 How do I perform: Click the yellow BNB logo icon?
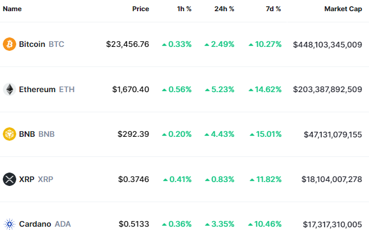point(10,134)
